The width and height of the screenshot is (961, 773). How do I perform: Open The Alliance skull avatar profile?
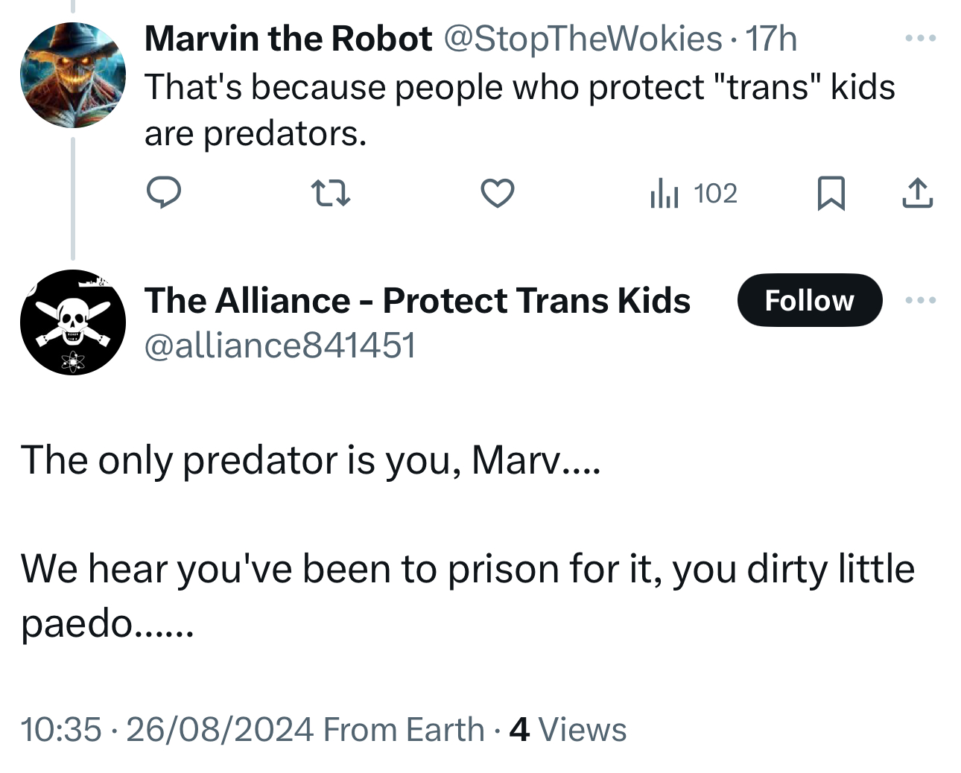point(73,322)
